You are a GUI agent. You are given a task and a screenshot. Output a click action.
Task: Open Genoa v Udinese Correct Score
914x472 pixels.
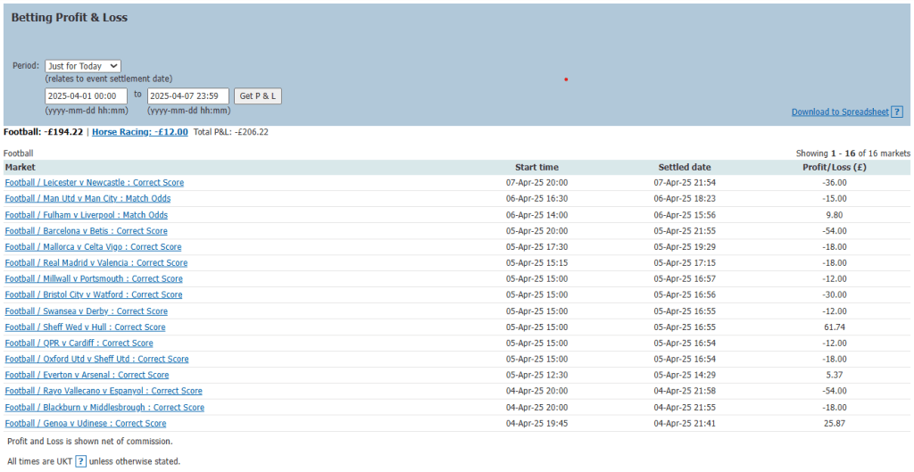pos(85,424)
